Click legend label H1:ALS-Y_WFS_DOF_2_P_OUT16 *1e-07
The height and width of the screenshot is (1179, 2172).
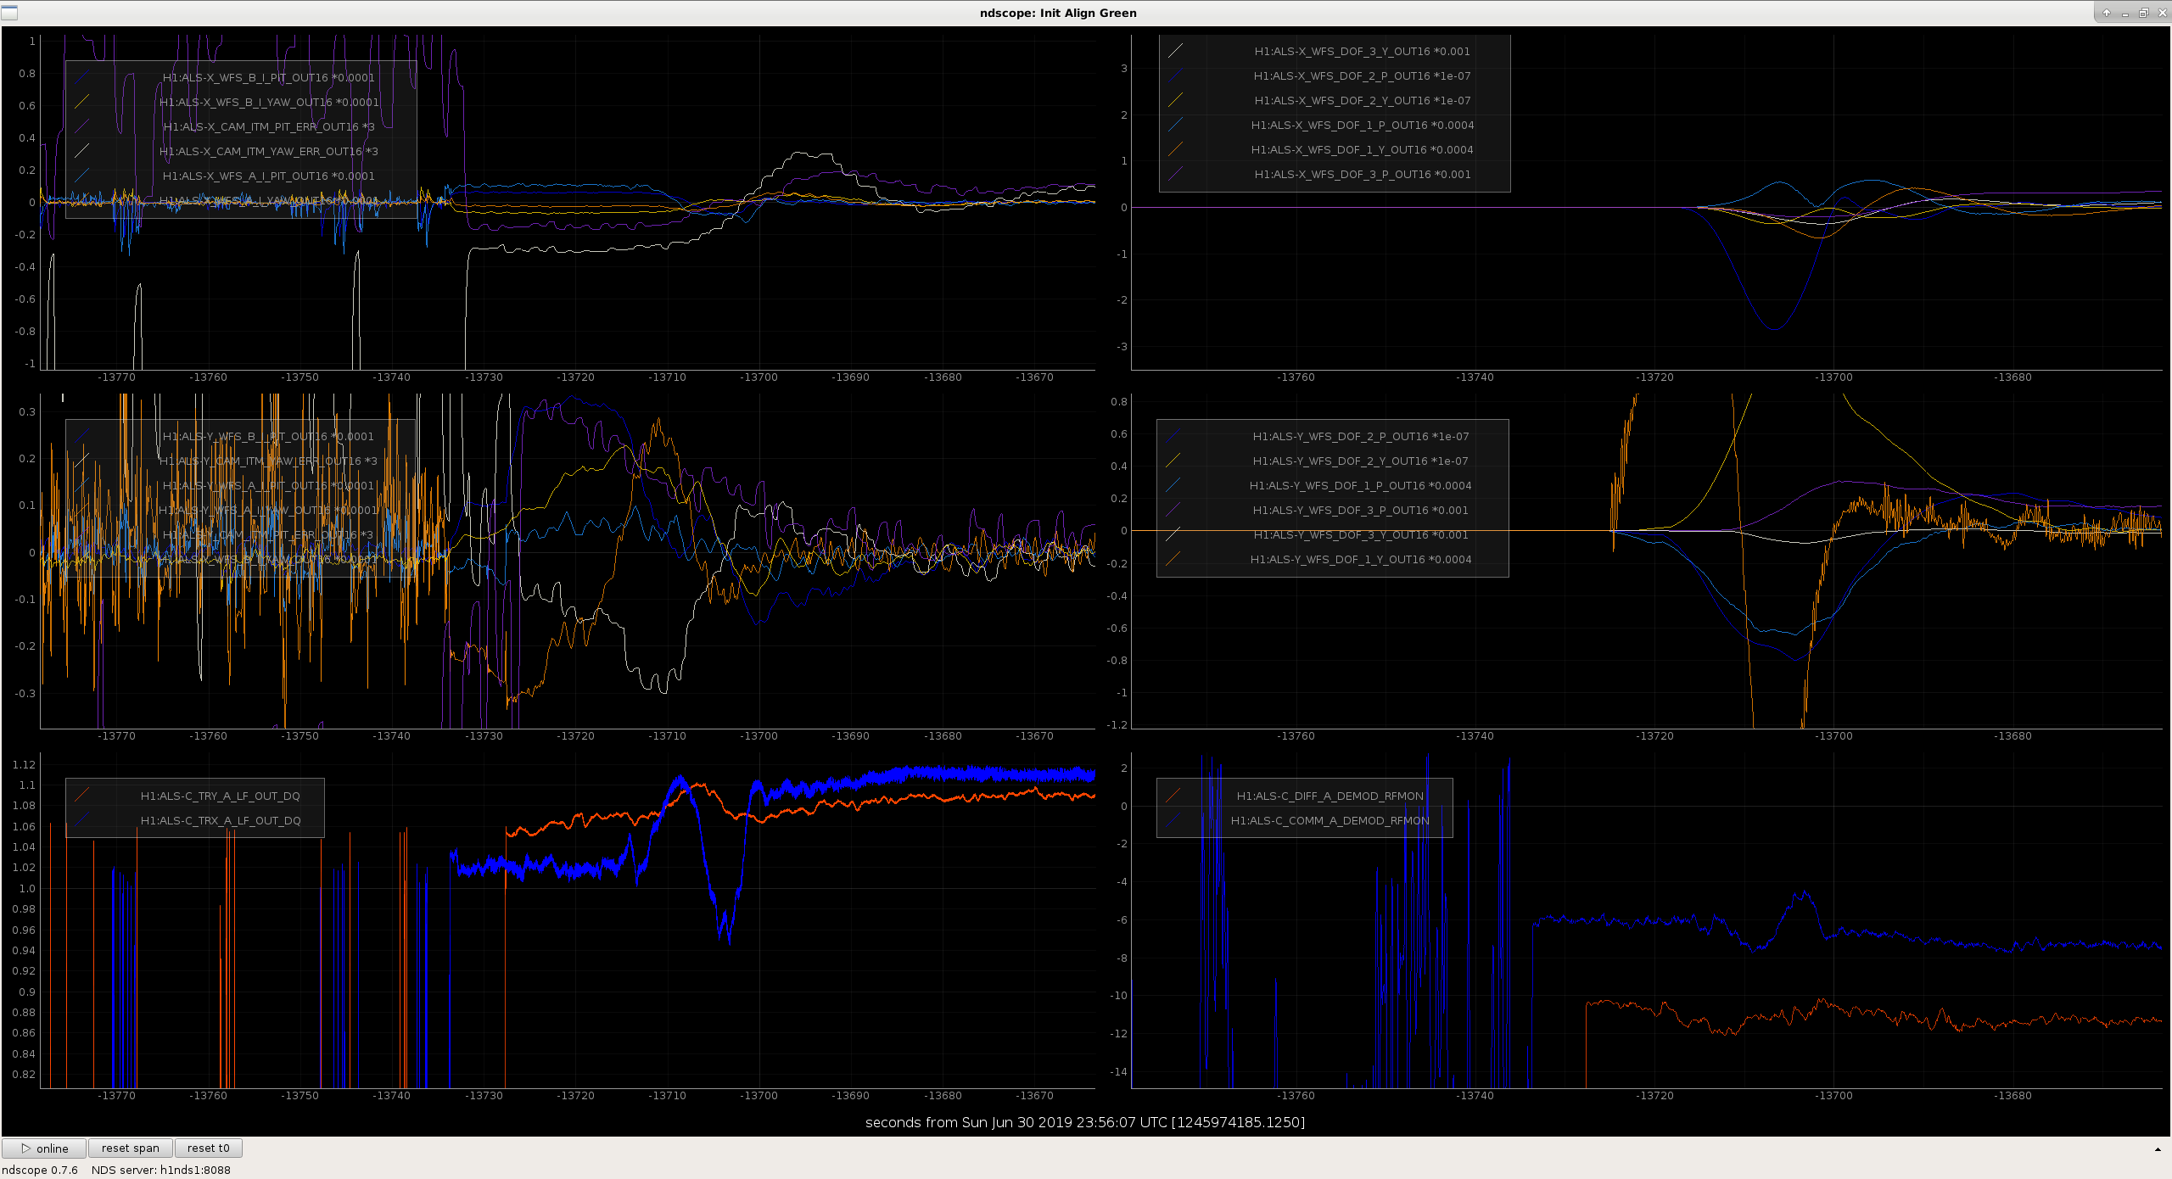pyautogui.click(x=1361, y=436)
